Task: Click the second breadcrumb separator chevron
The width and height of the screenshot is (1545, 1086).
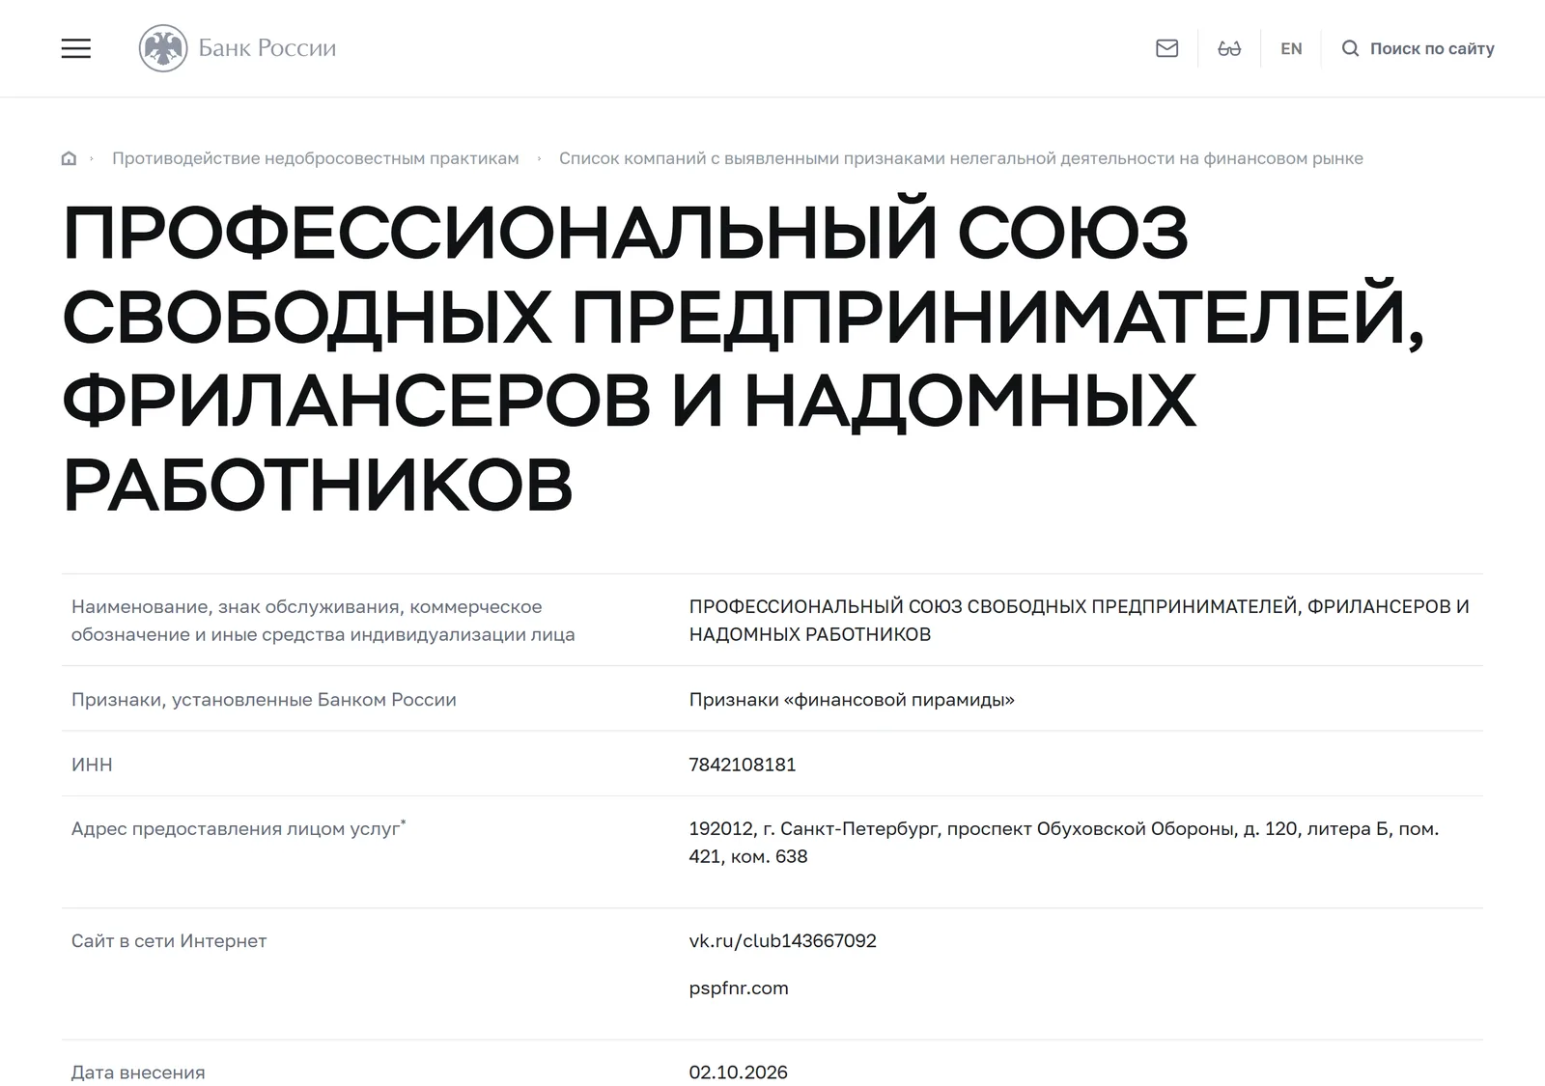Action: click(539, 158)
